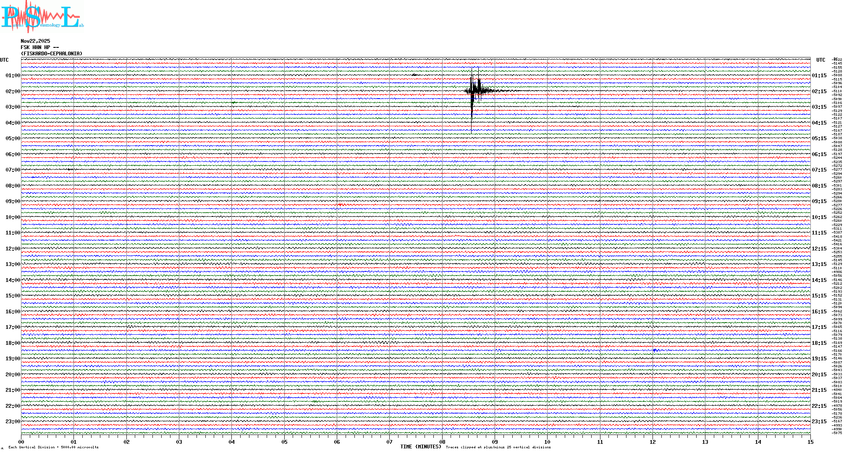Click the FISKARDO-CEPHALONIA location label

click(52, 54)
